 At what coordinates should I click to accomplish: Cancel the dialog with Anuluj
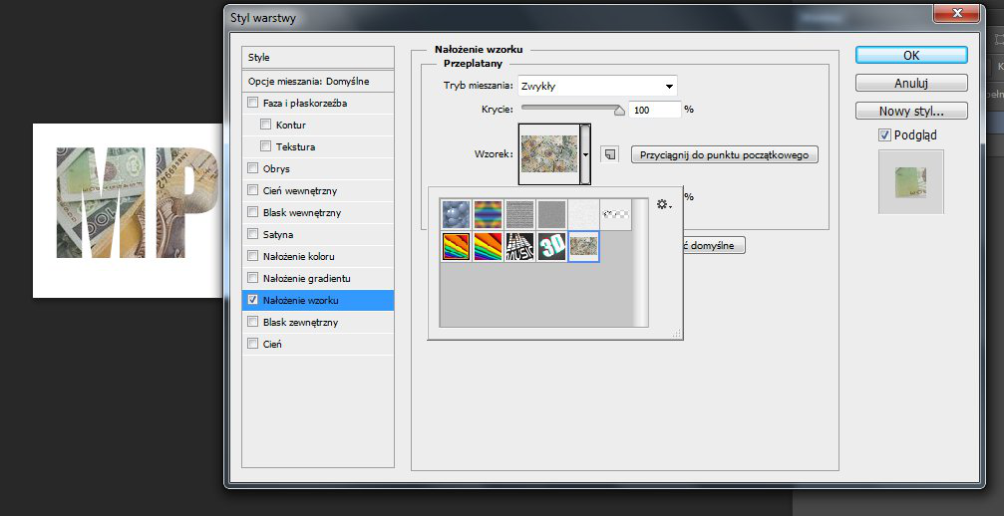(x=911, y=83)
